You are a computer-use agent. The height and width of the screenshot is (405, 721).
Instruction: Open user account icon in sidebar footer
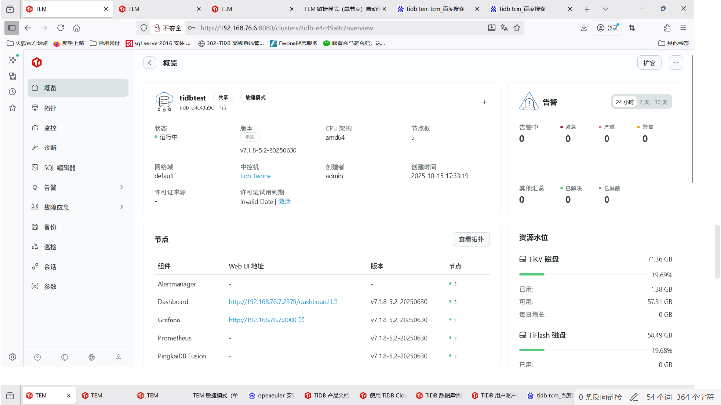(118, 357)
